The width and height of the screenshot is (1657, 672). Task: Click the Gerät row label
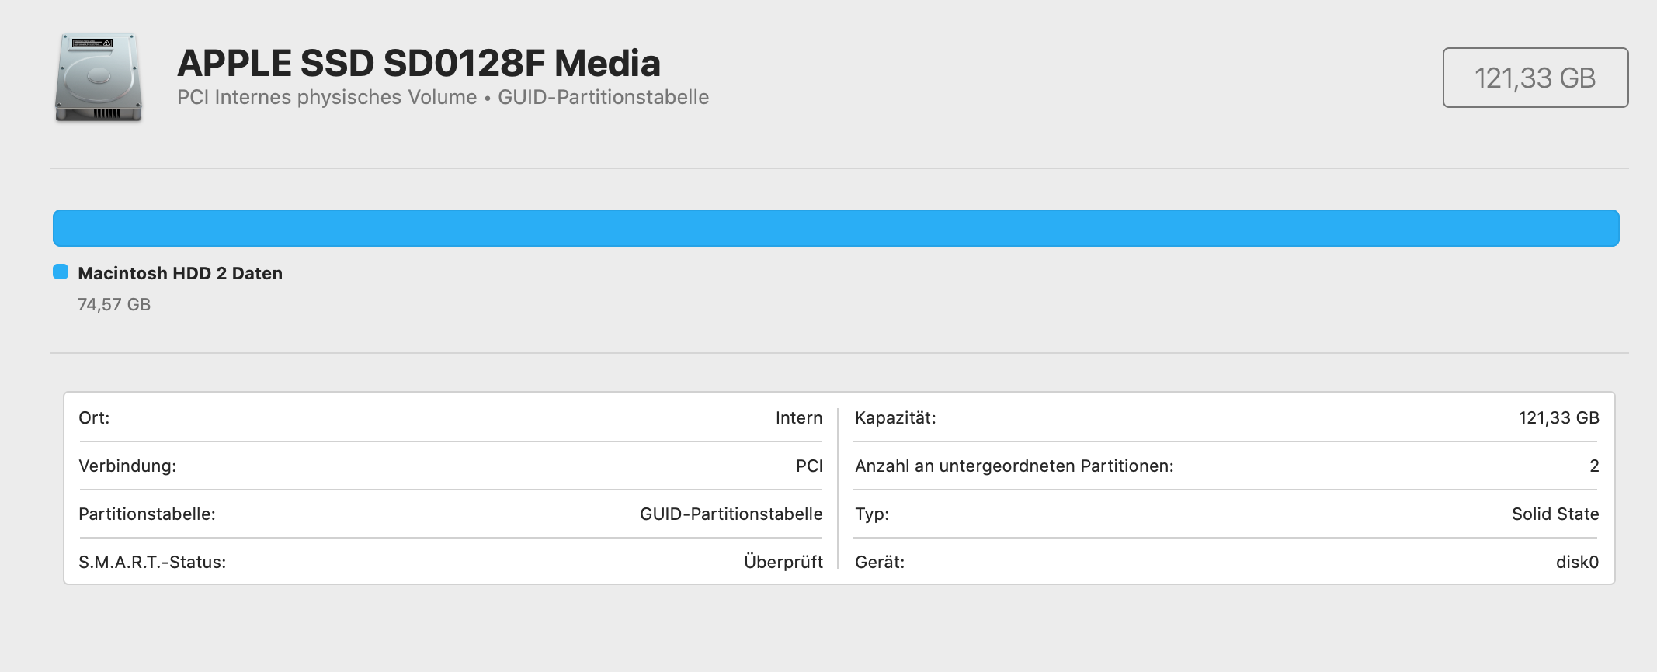(x=880, y=562)
